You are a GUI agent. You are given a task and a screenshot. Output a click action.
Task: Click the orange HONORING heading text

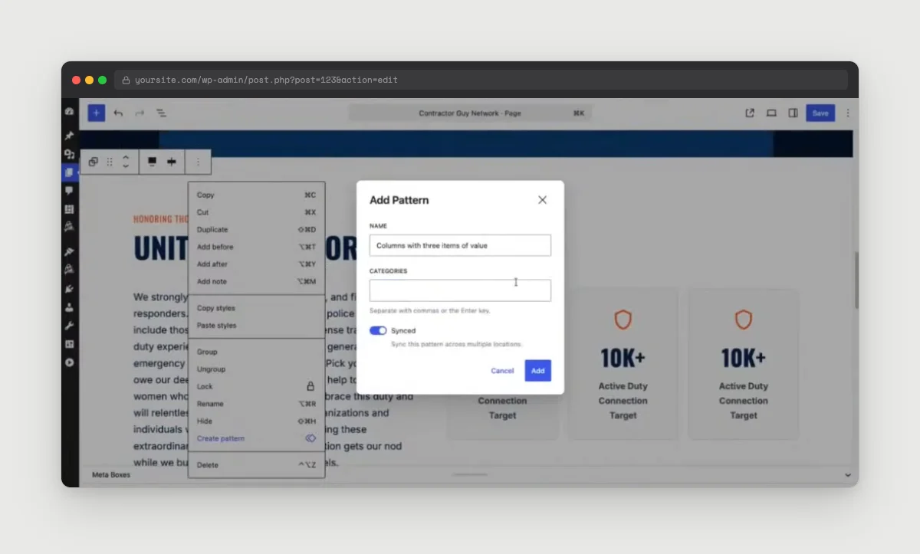[161, 219]
